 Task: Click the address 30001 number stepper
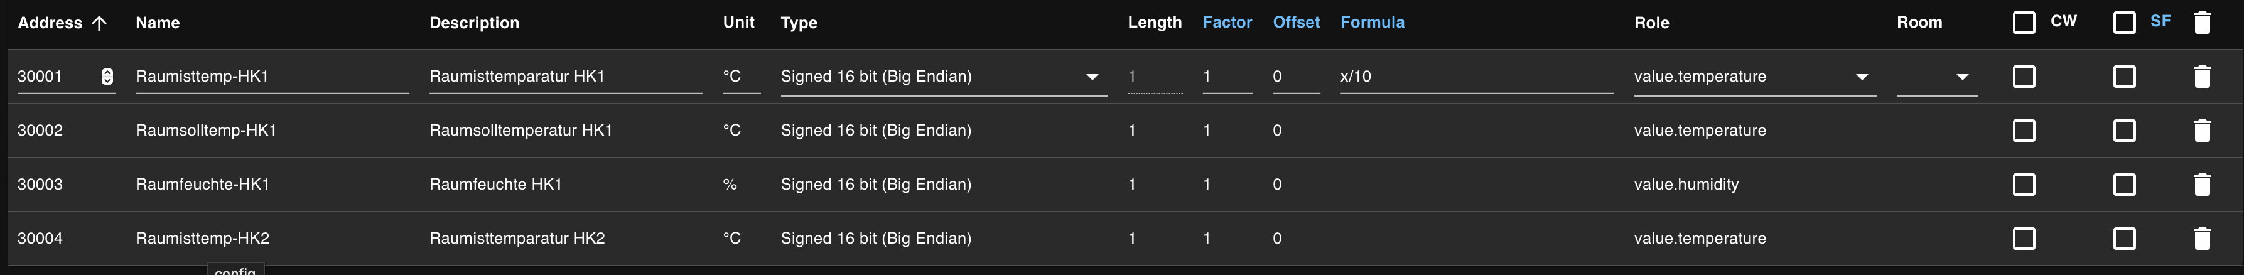point(107,77)
